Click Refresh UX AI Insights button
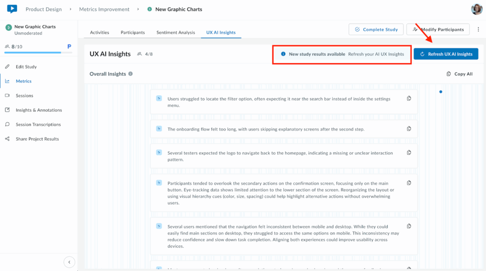The image size is (486, 271). click(x=446, y=54)
